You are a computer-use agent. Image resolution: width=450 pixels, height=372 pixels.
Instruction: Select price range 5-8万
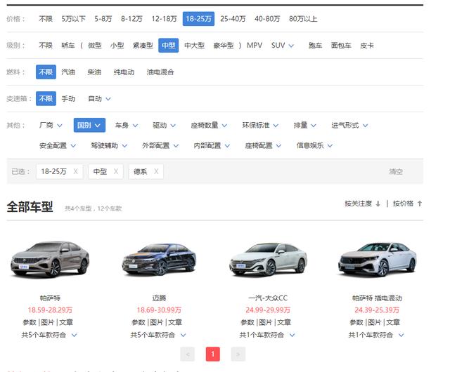coord(103,19)
